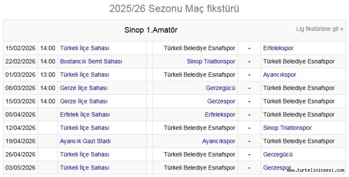Click Türkeli İlçe Sahası venue for 15/02/2026
The width and height of the screenshot is (349, 177).
click(x=84, y=48)
